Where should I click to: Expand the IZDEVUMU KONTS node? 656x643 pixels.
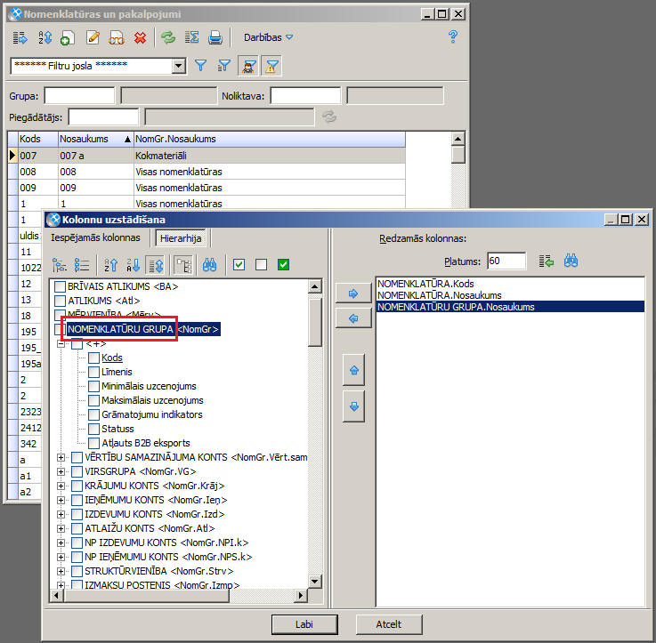coord(61,515)
